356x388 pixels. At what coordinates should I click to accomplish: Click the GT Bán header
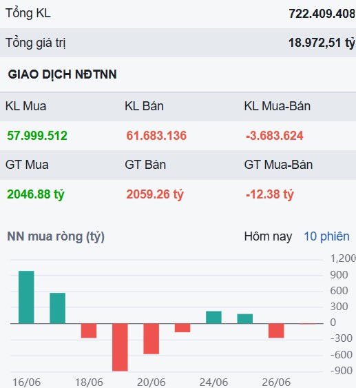(145, 165)
